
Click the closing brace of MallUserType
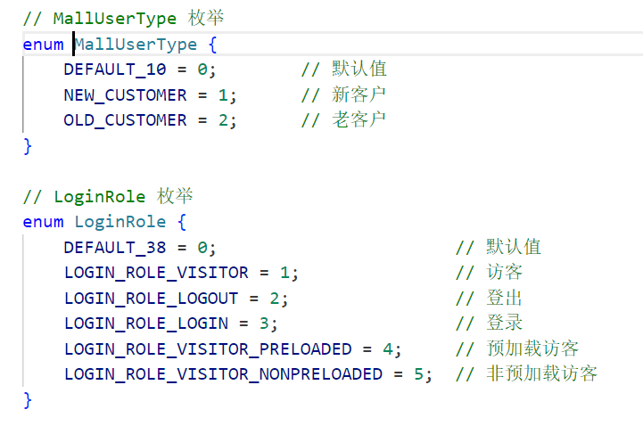pyautogui.click(x=28, y=146)
